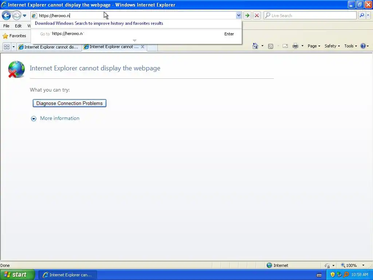373x280 pixels.
Task: Click the Home house icon
Action: point(255,46)
